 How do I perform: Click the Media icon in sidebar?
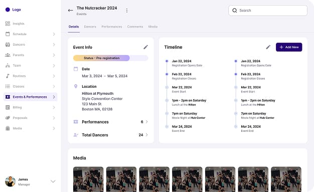point(8,128)
